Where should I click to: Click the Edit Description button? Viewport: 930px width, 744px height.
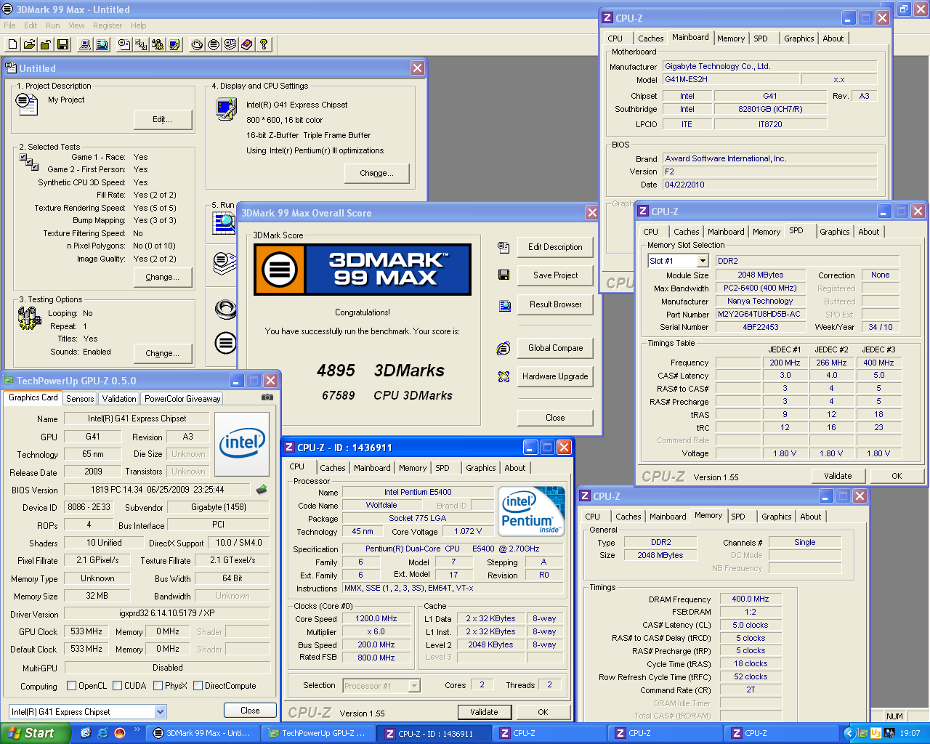pyautogui.click(x=555, y=247)
